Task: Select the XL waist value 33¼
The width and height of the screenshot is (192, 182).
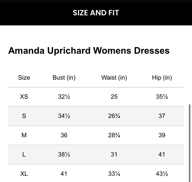Action: (114, 173)
